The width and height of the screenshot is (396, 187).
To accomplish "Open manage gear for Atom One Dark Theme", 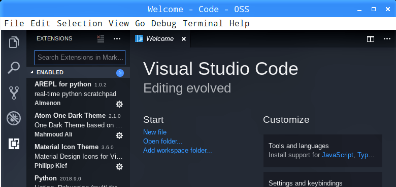I will coord(119,135).
